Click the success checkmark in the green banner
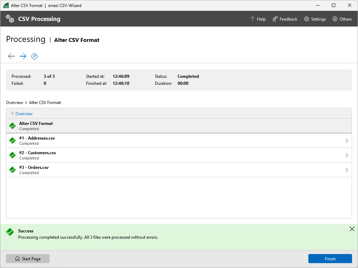 point(11,231)
